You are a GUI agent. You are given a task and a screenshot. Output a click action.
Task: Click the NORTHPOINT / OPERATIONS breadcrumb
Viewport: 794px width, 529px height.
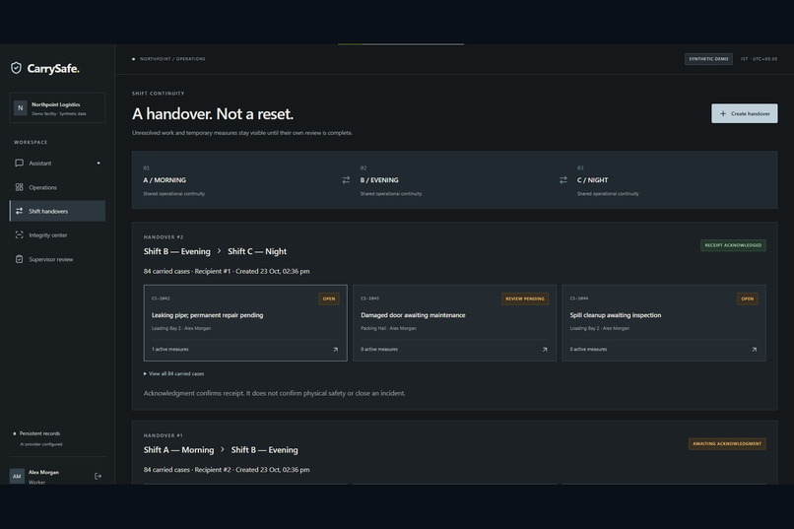tap(172, 59)
